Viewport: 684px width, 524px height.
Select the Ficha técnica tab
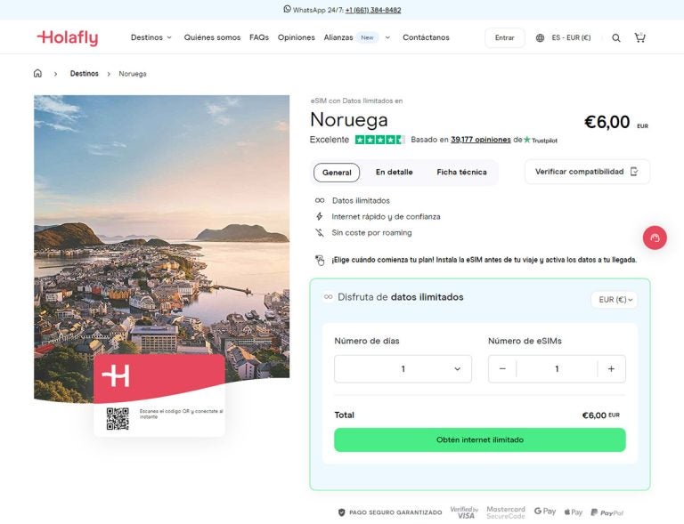(461, 173)
